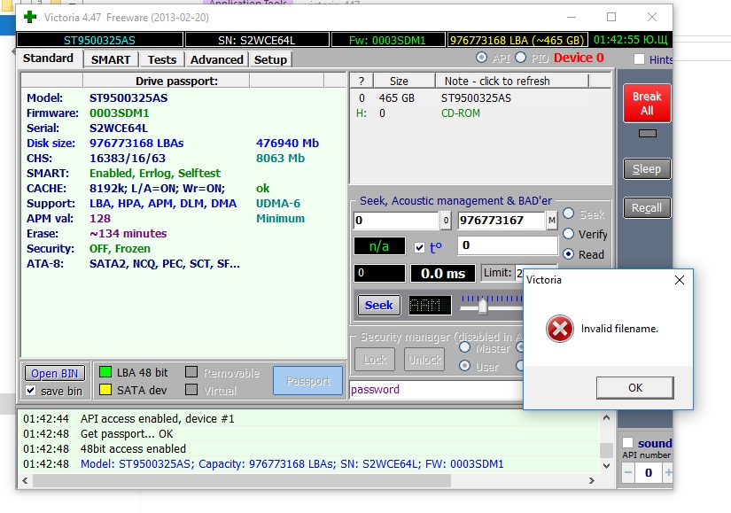Click the small 0 reset button beside start LBA
The width and height of the screenshot is (731, 513).
[446, 220]
